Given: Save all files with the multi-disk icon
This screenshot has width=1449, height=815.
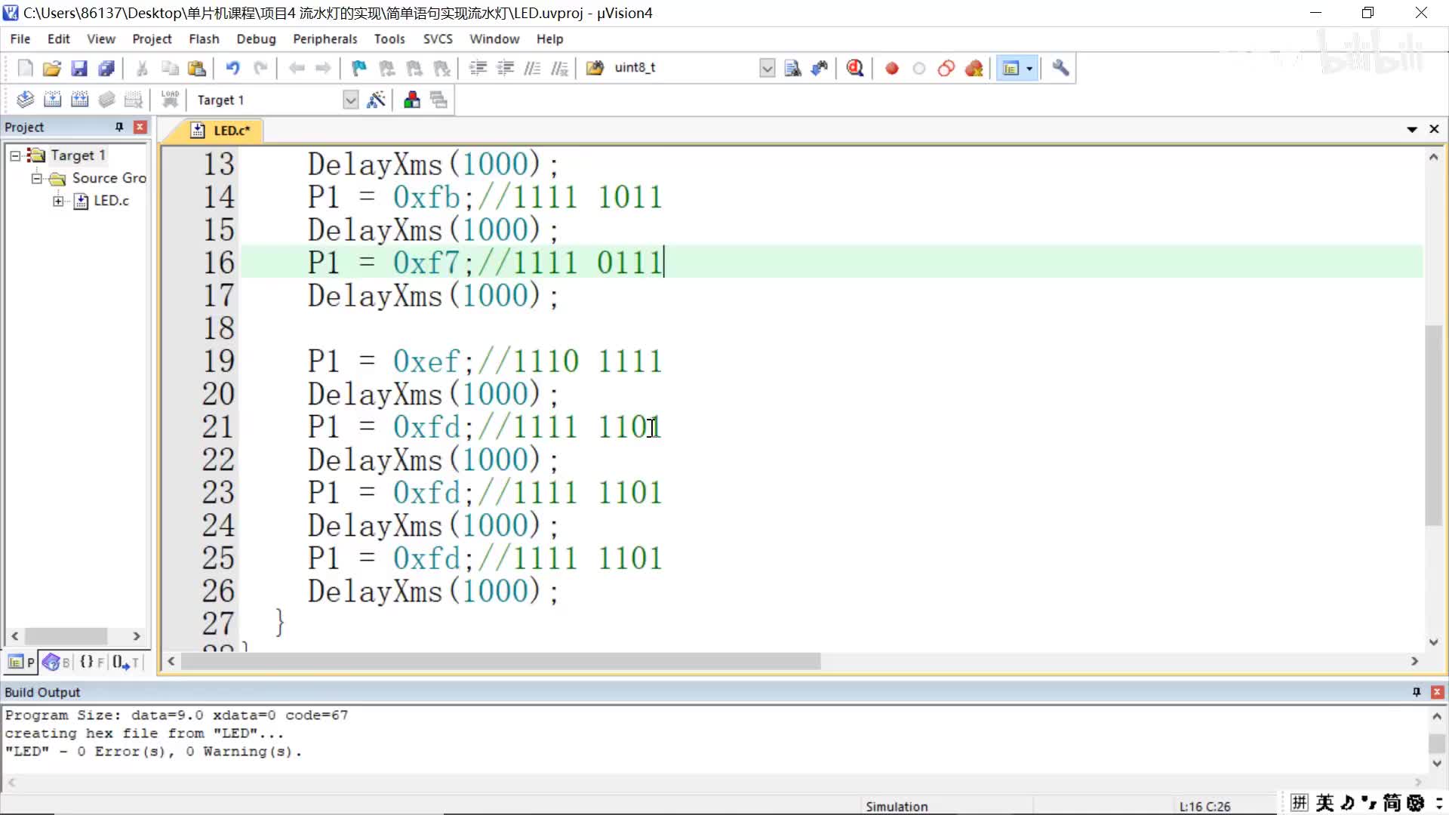Looking at the screenshot, I should [x=106, y=69].
